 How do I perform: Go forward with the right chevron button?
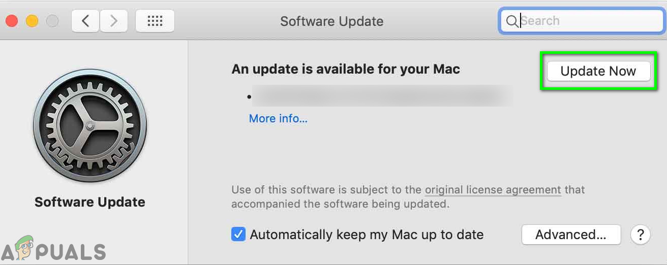click(x=113, y=21)
